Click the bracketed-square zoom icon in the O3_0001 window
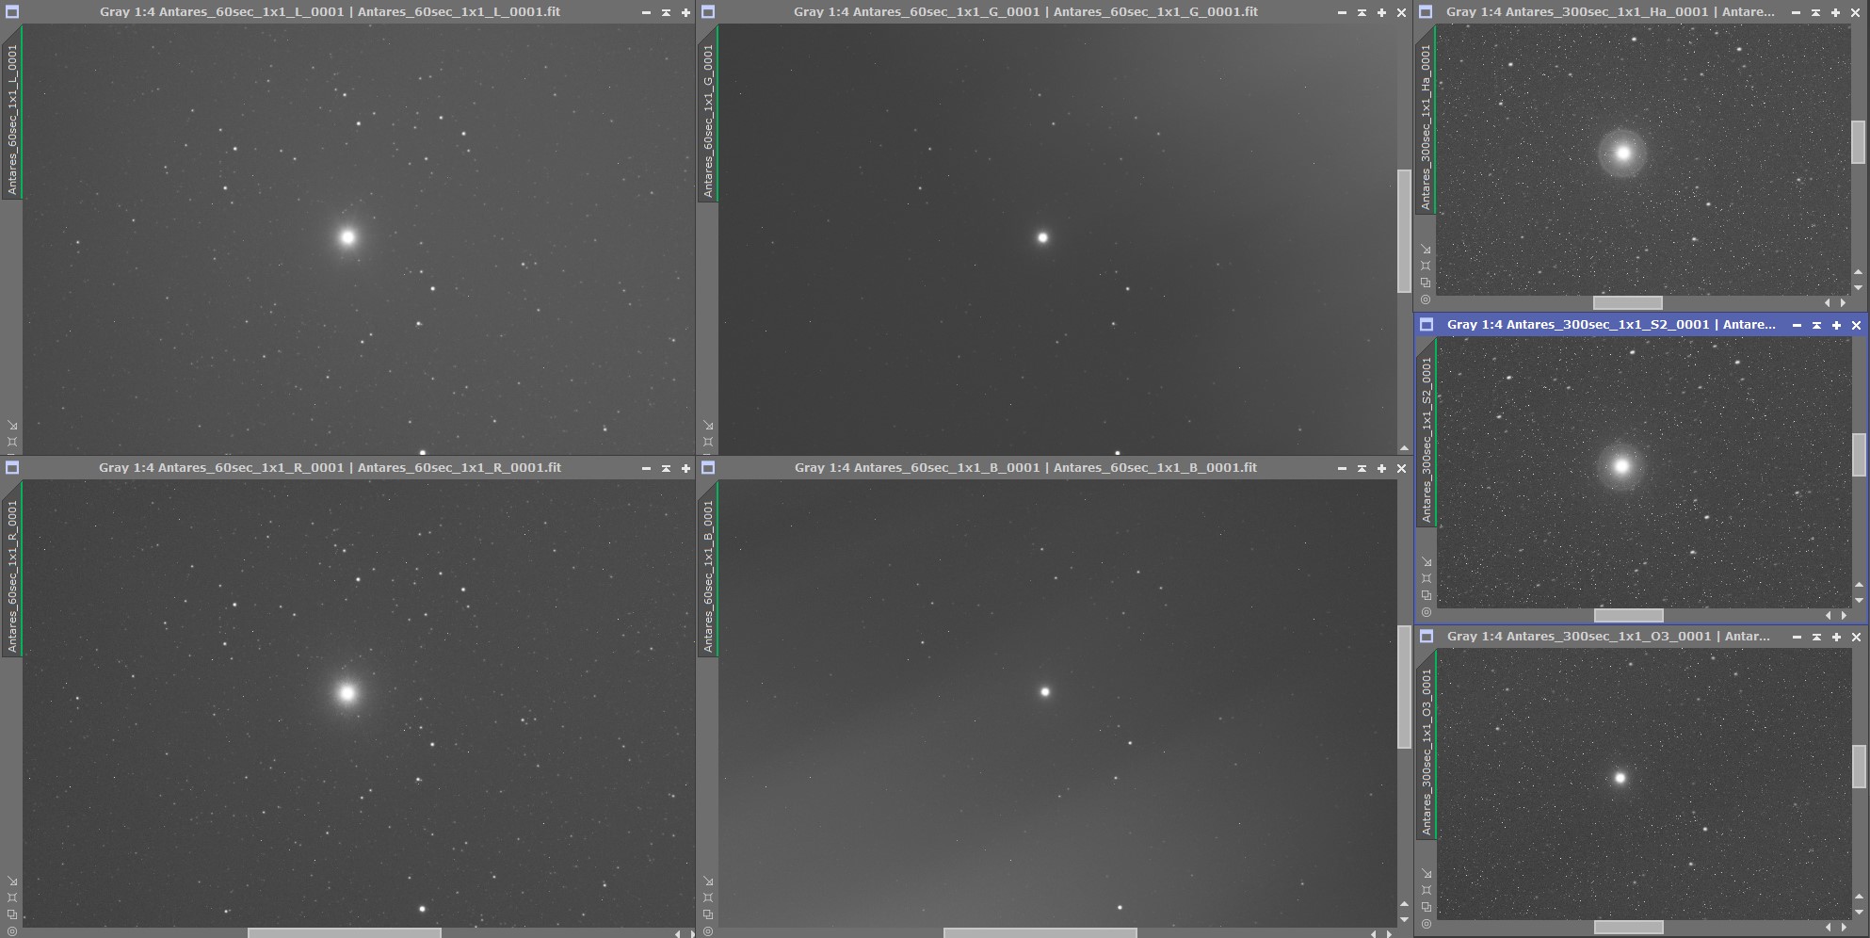The height and width of the screenshot is (938, 1870). (x=1427, y=890)
